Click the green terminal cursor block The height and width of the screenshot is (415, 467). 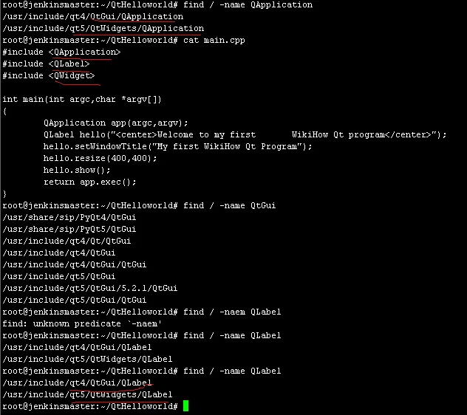tap(186, 406)
